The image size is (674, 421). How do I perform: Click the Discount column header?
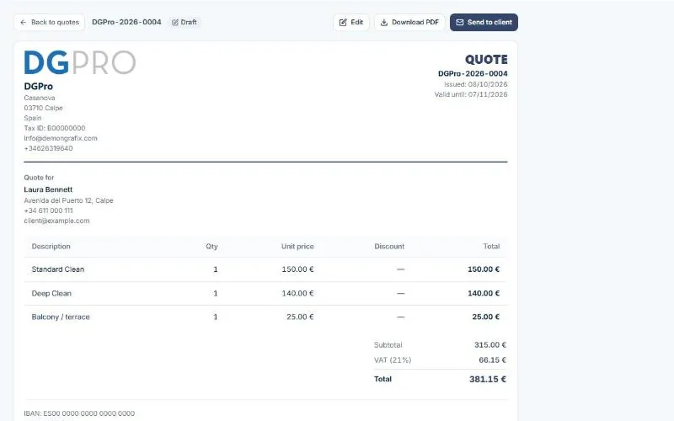point(389,246)
